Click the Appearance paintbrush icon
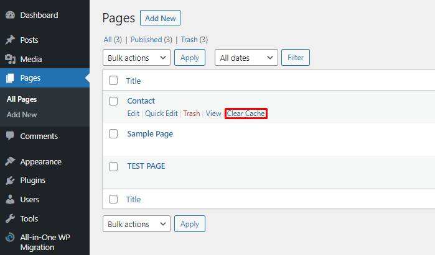Viewport: 435px width, 255px height. pos(10,161)
